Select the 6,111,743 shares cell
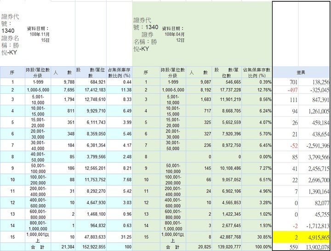 (91, 122)
